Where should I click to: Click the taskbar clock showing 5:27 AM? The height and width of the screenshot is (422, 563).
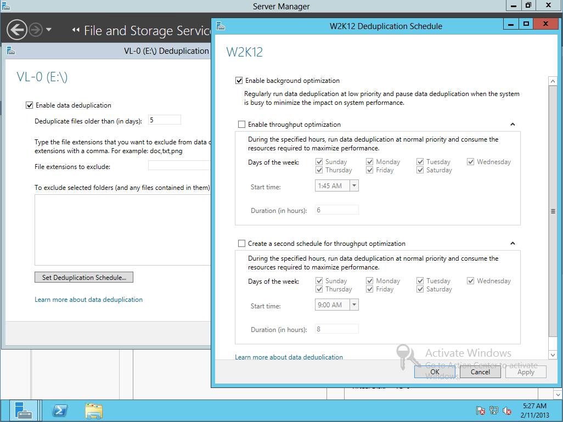point(534,410)
